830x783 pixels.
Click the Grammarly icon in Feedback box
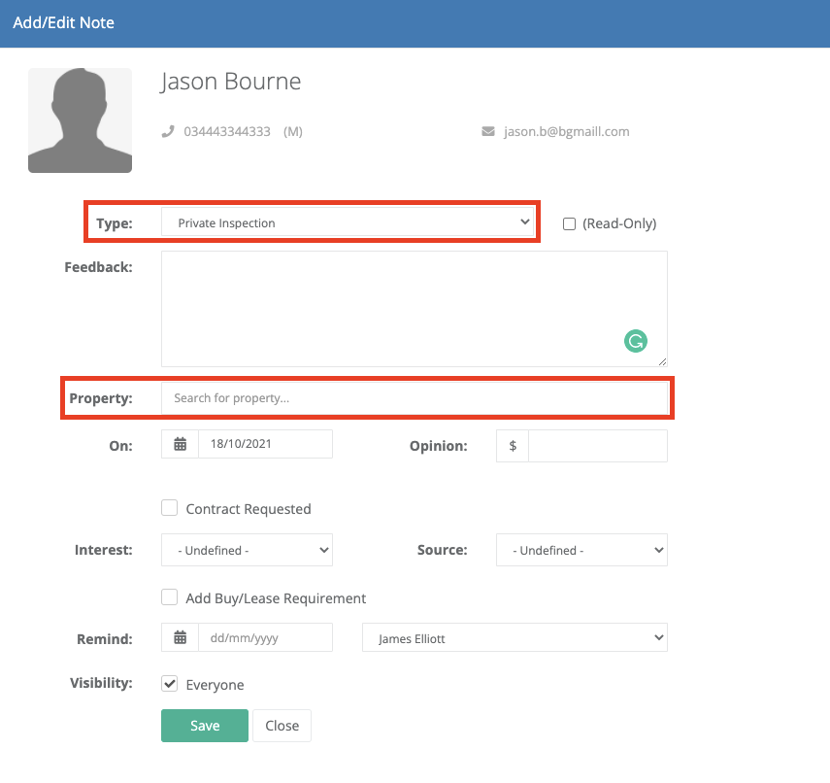click(635, 341)
